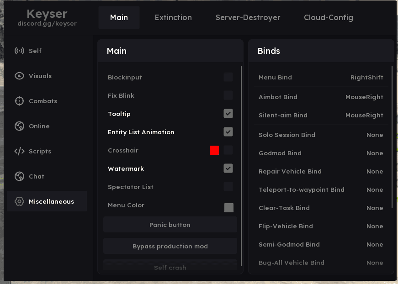Click the Scripts code icon

click(x=19, y=151)
